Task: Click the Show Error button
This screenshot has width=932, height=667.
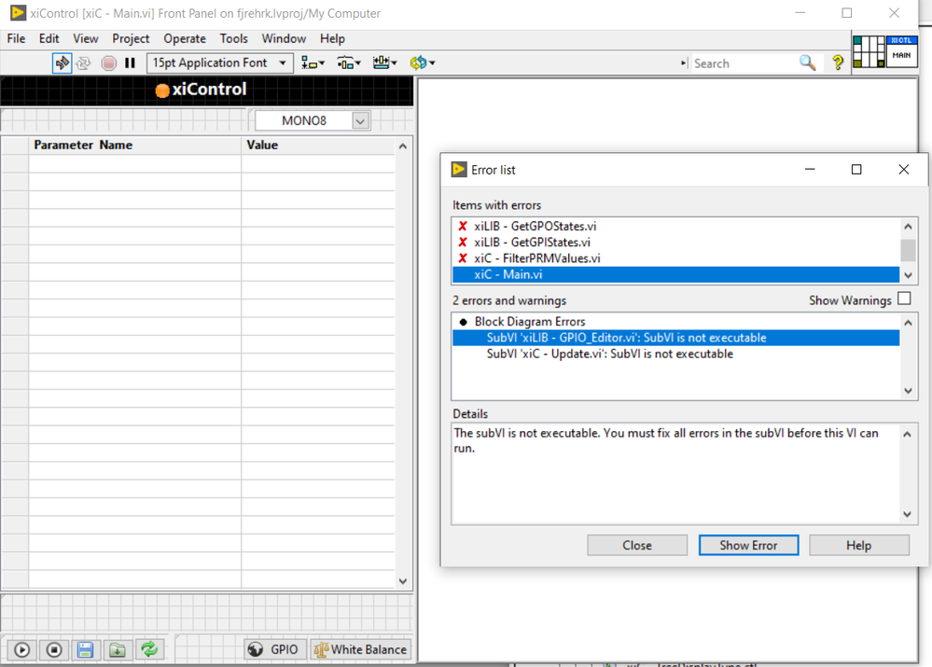Action: click(x=748, y=545)
